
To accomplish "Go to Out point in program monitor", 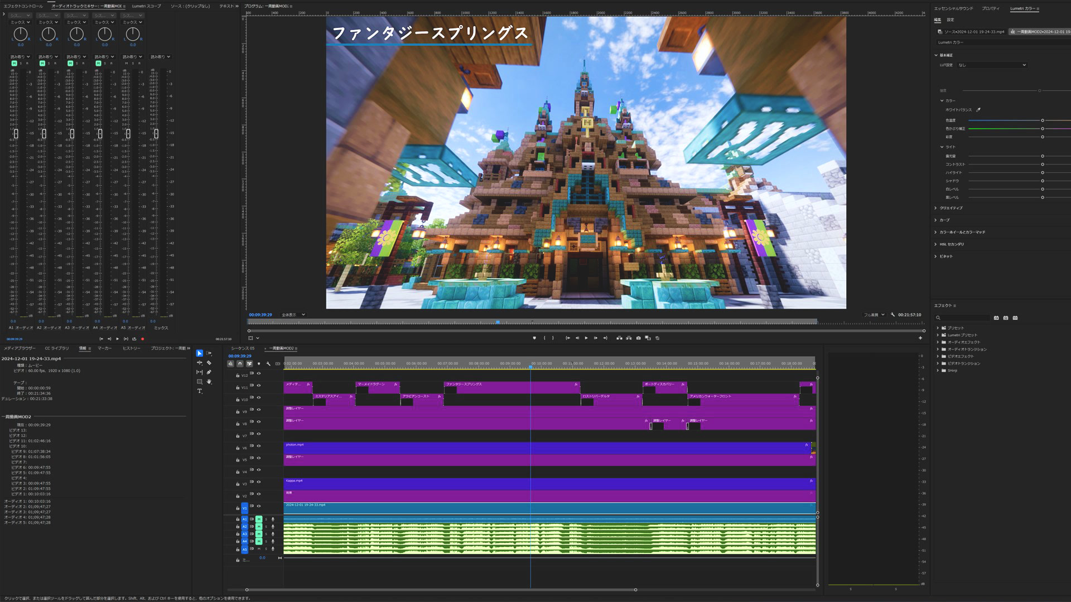I will click(605, 338).
